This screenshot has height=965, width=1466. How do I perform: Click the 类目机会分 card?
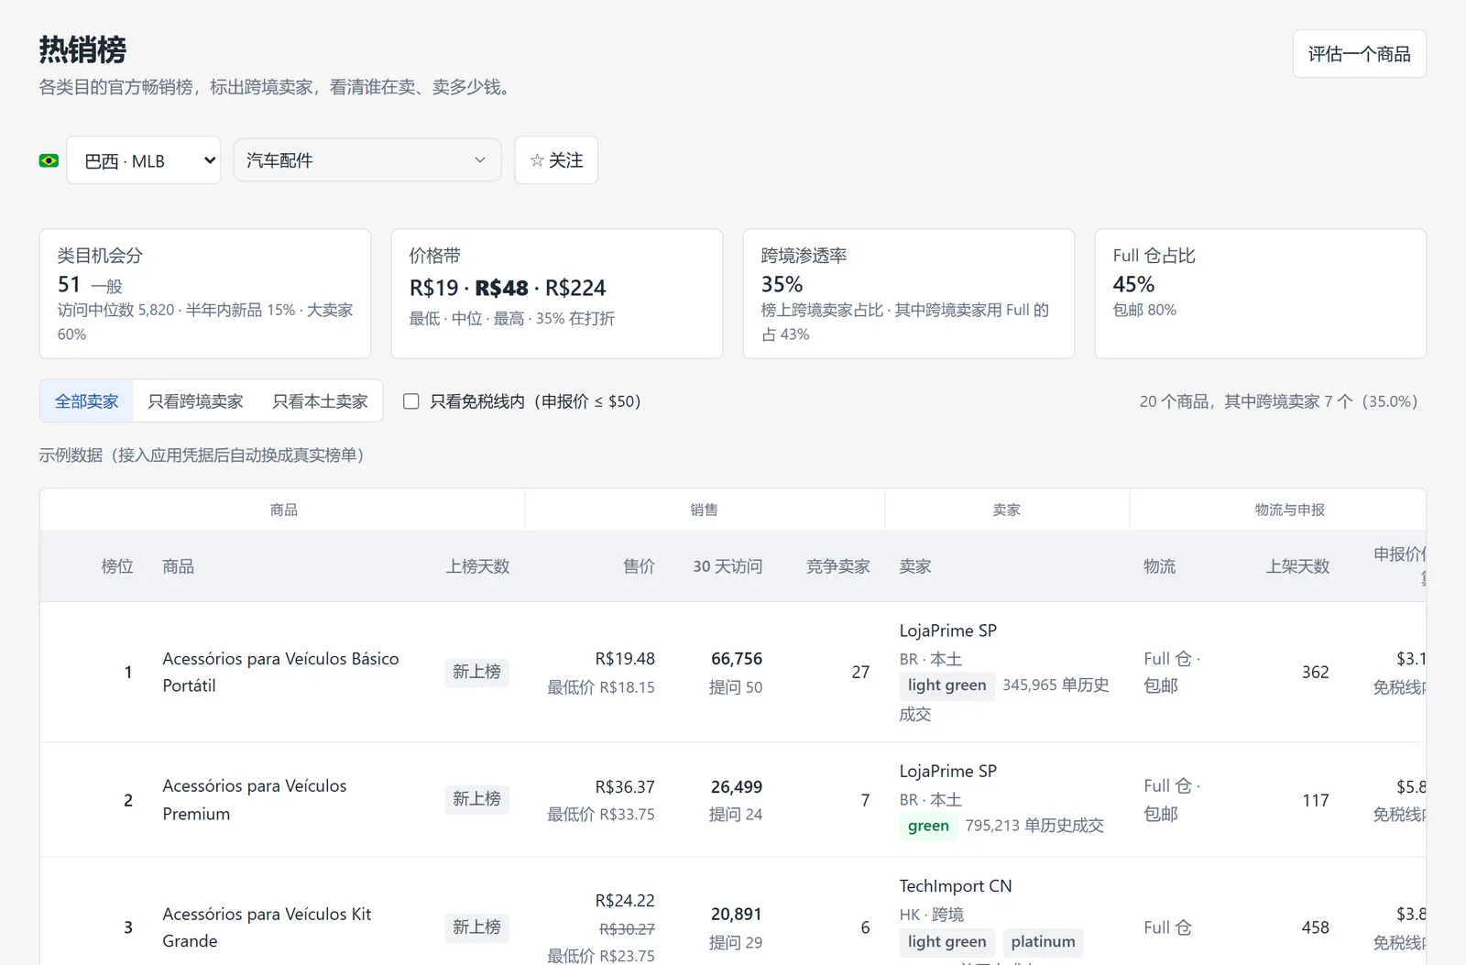[205, 293]
